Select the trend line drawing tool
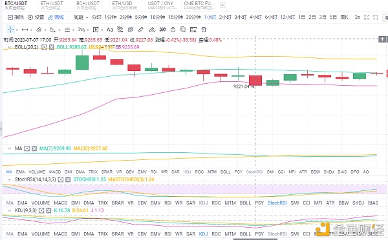This screenshot has width=388, height=240. pyautogui.click(x=25, y=30)
